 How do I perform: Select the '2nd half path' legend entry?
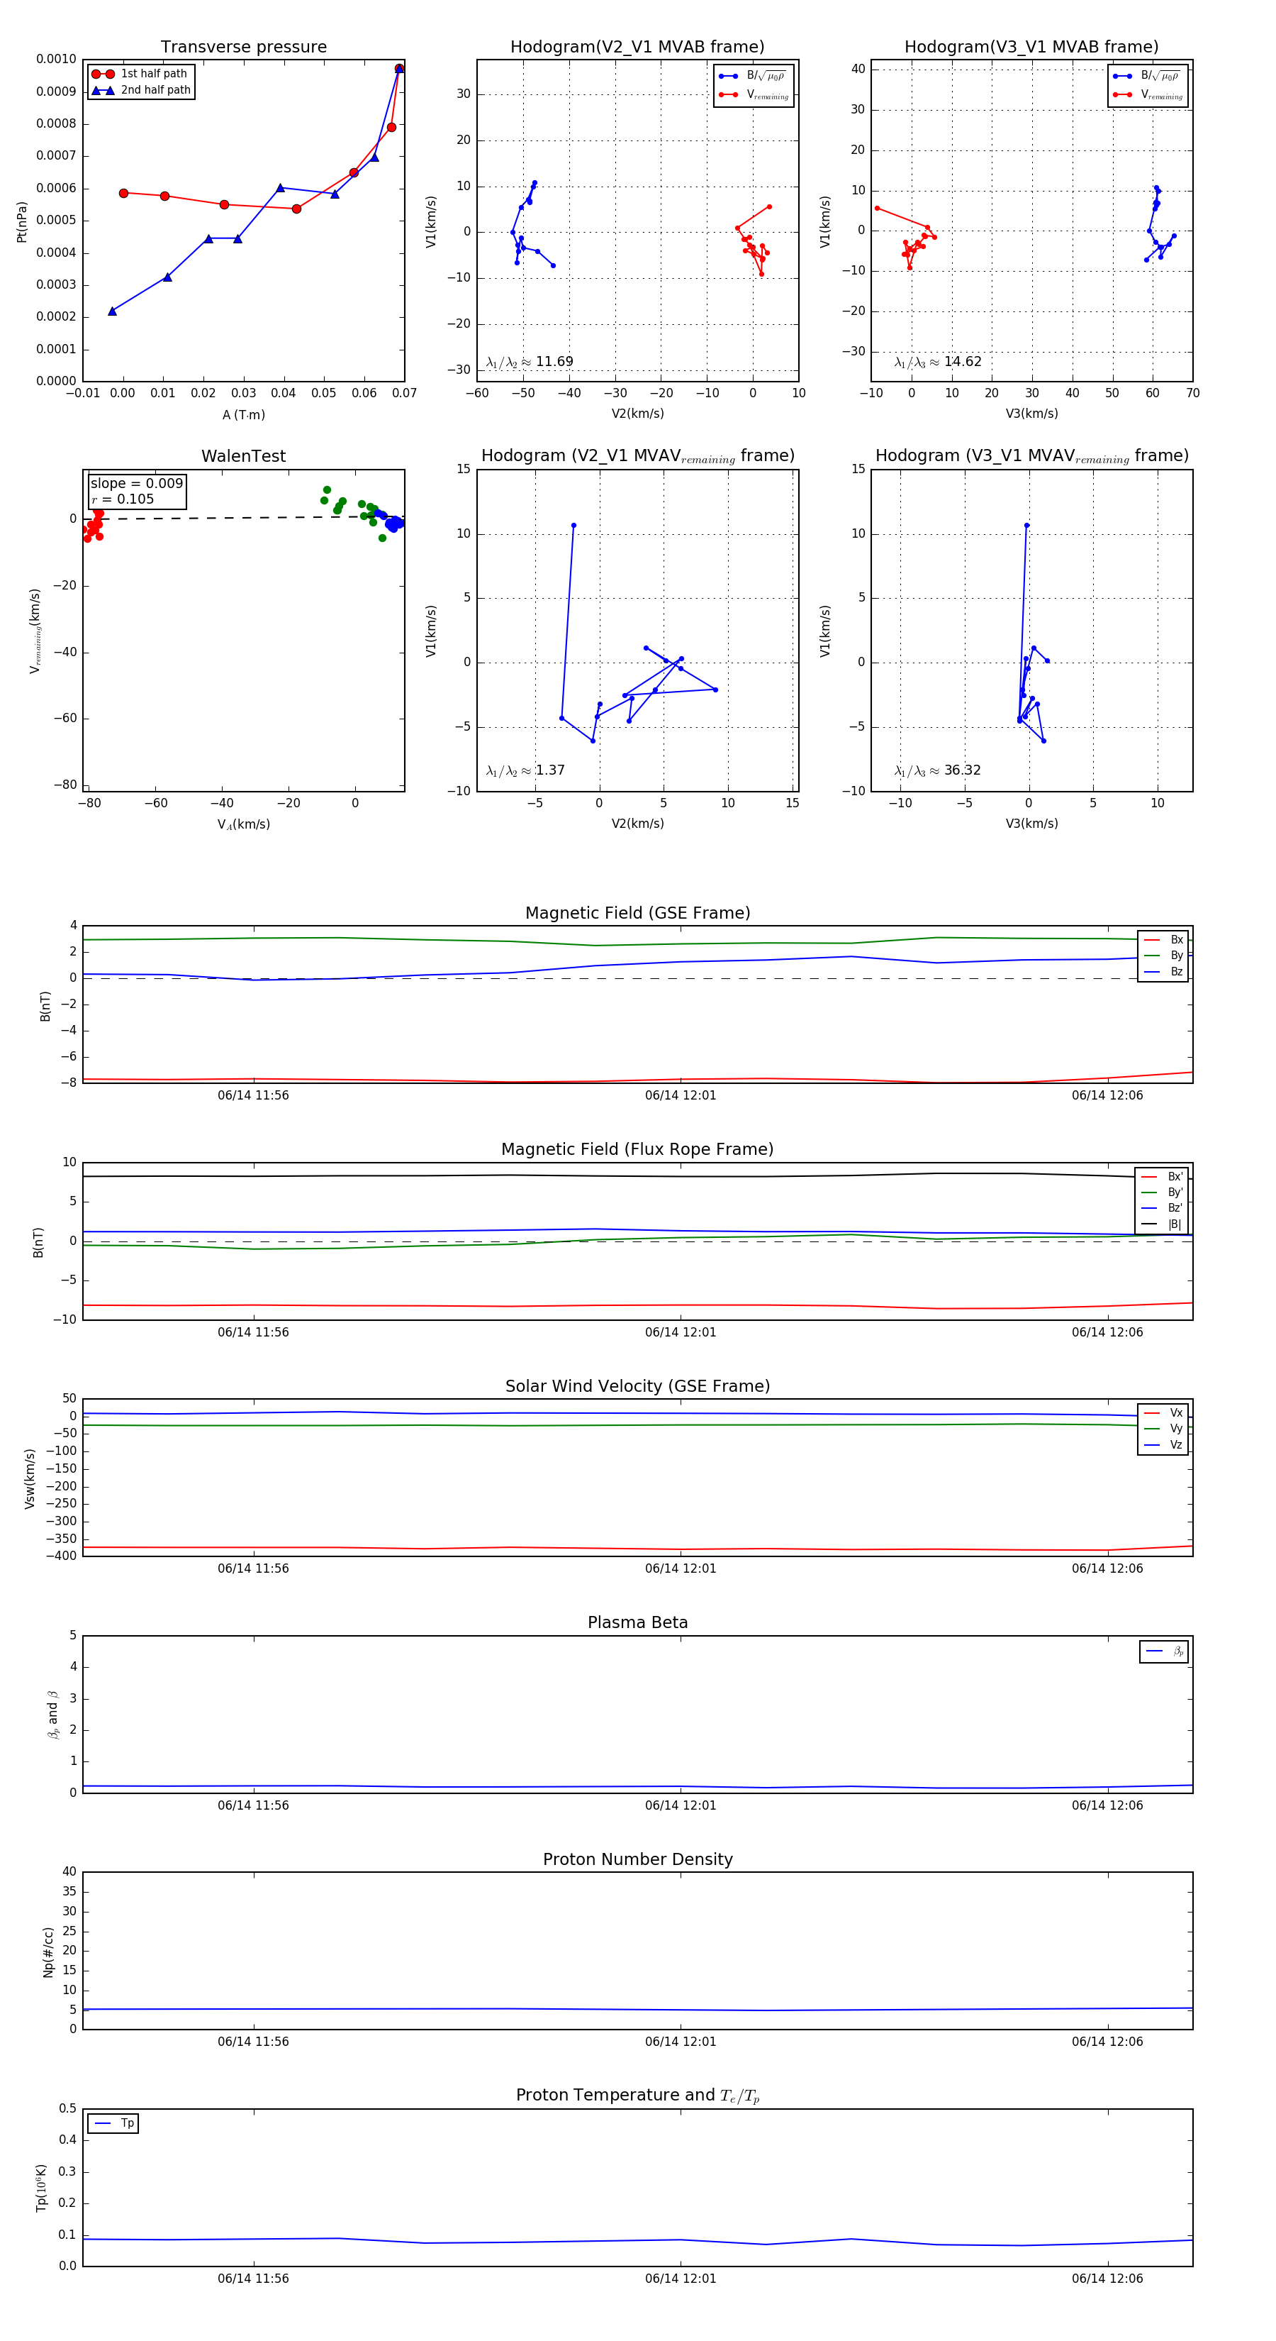click(x=141, y=90)
